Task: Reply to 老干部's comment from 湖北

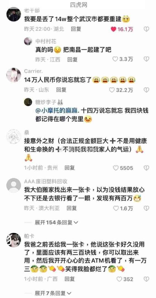Action: [76, 29]
